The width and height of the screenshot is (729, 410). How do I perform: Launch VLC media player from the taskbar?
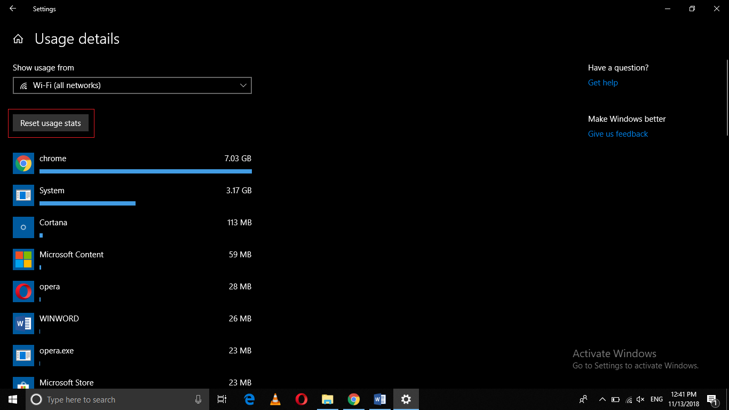(275, 399)
